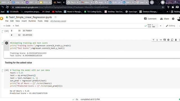Add a new Text cell

(x=16, y=26)
